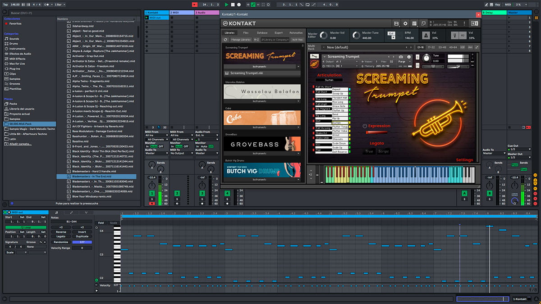Select Drums category in browser
The image size is (541, 304).
click(14, 44)
